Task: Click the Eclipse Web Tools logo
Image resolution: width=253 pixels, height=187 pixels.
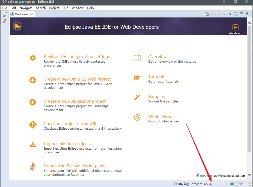Action: (17, 26)
